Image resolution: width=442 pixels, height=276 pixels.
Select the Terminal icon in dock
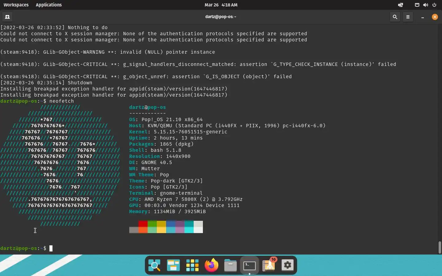pyautogui.click(x=250, y=266)
